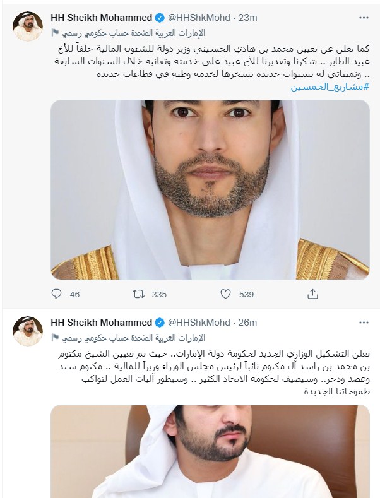This screenshot has height=498, width=380.
Task: Click share icon under first tweet
Action: (x=312, y=294)
